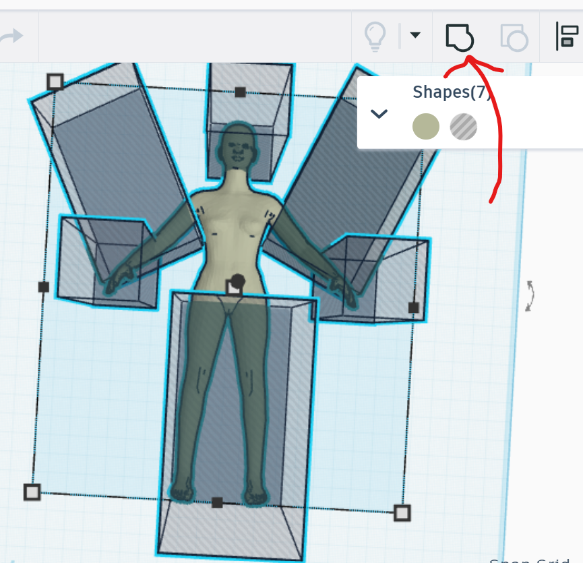This screenshot has height=563, width=583.
Task: Click the bottom-left white corner handle
Action: (32, 492)
